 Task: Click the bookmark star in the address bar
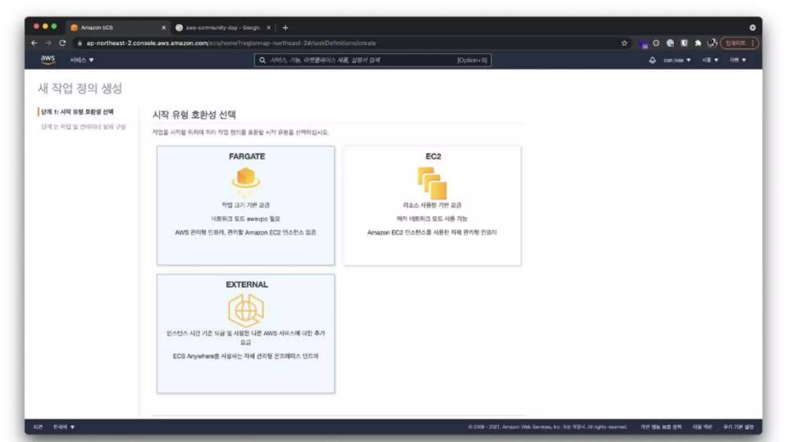(x=624, y=43)
